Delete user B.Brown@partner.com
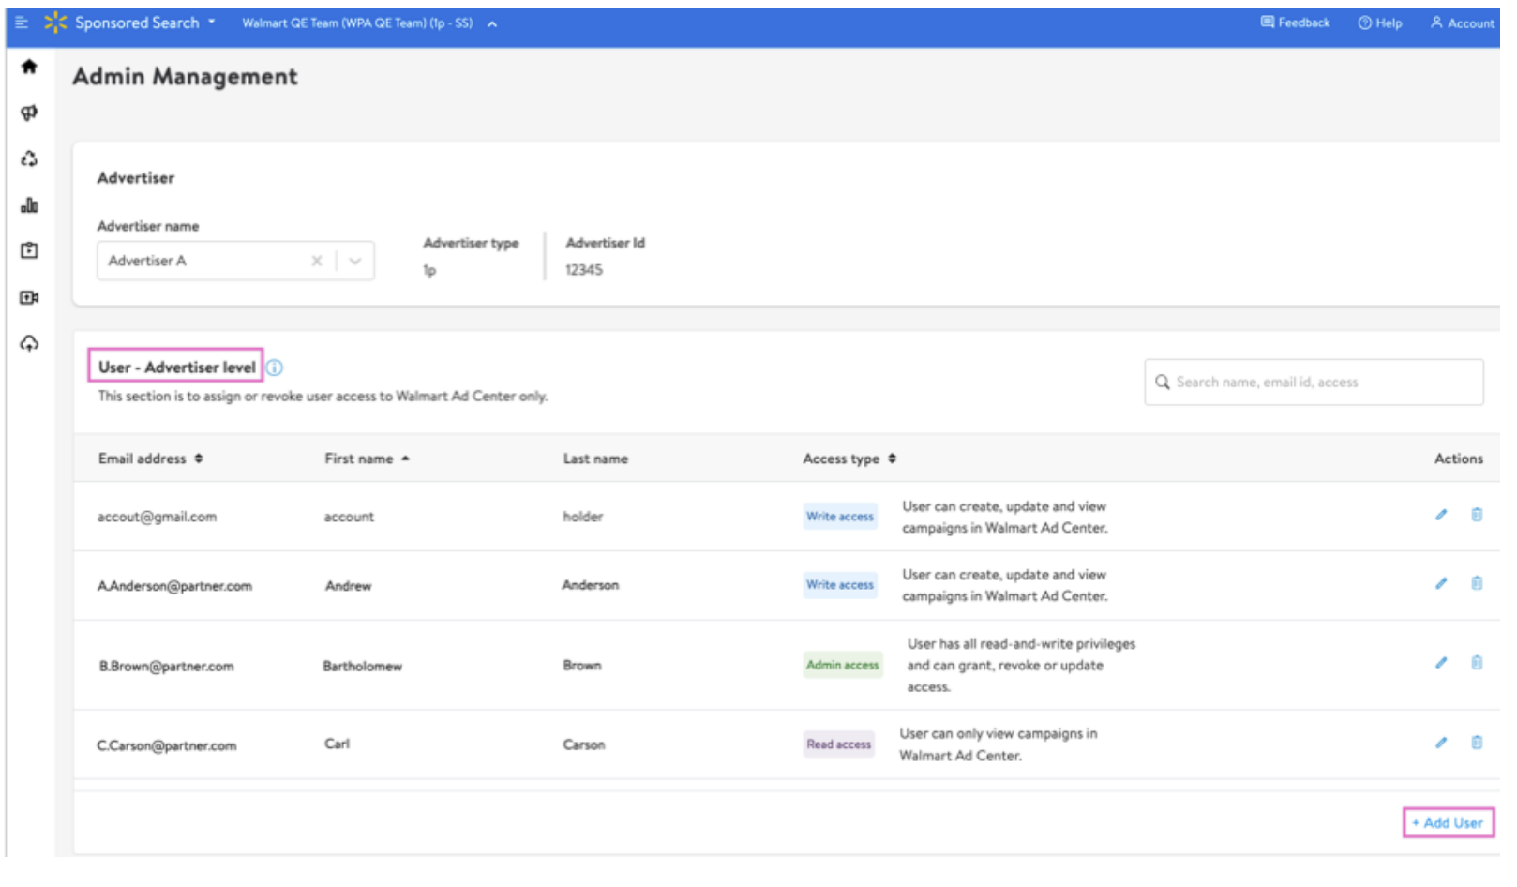This screenshot has height=887, width=1517. tap(1477, 663)
